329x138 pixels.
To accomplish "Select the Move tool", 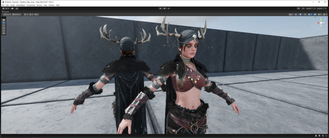I will [x=4, y=23].
